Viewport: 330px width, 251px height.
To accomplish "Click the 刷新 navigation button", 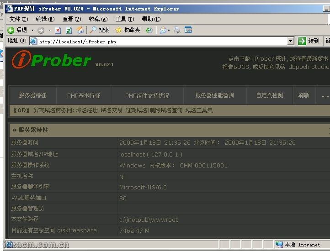I will 303,95.
